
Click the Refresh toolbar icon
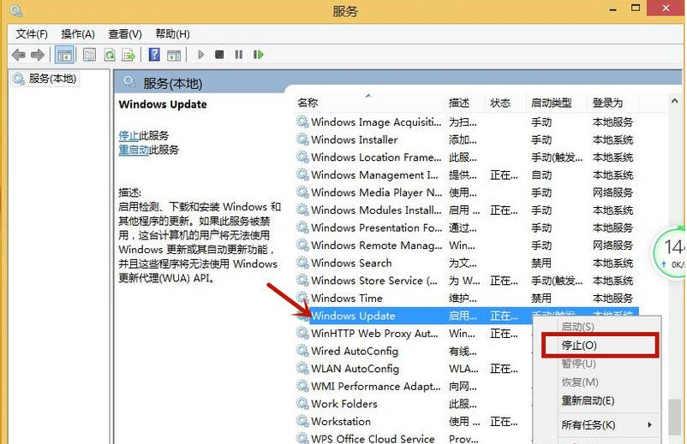click(109, 55)
